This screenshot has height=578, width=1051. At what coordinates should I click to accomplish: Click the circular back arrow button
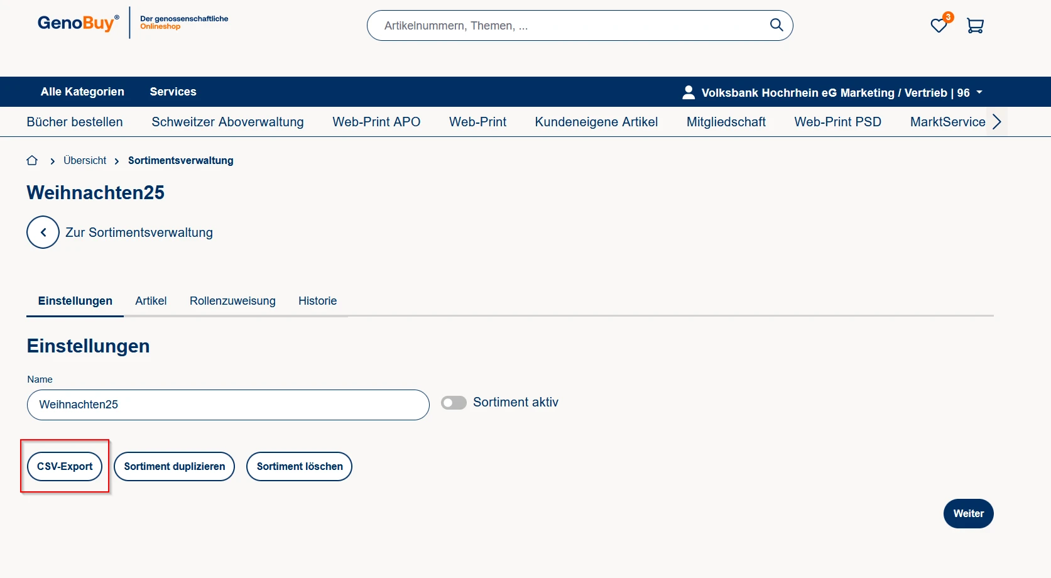point(43,232)
